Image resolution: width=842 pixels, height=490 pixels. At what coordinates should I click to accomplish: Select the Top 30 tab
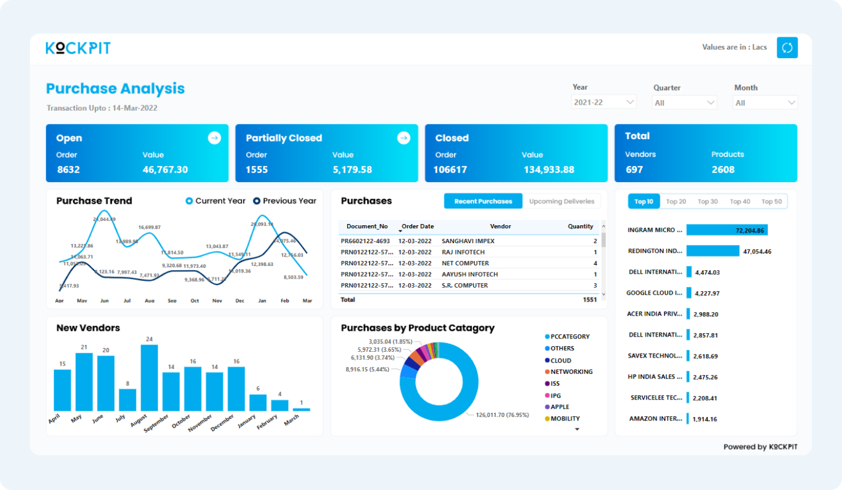708,202
